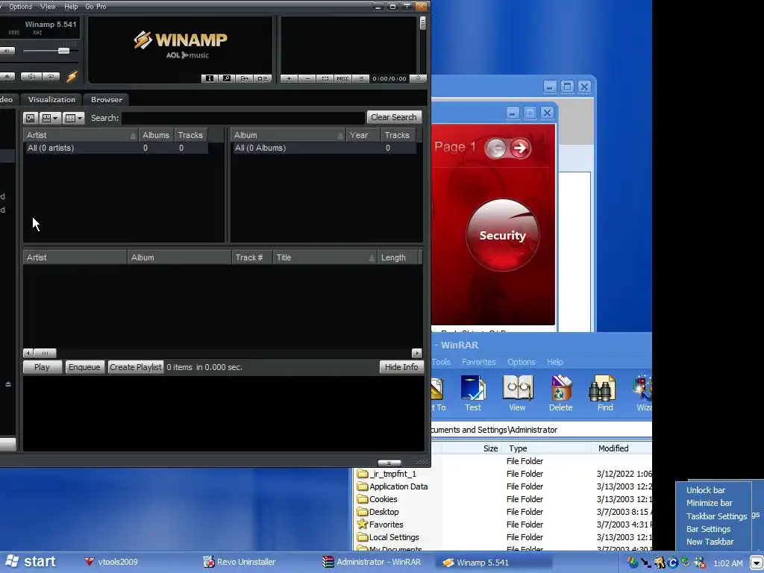Click the playlist select button
Viewport: 764px width, 573px height.
[325, 78]
